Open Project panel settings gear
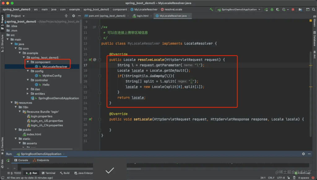317x180 pixels. (x=73, y=16)
